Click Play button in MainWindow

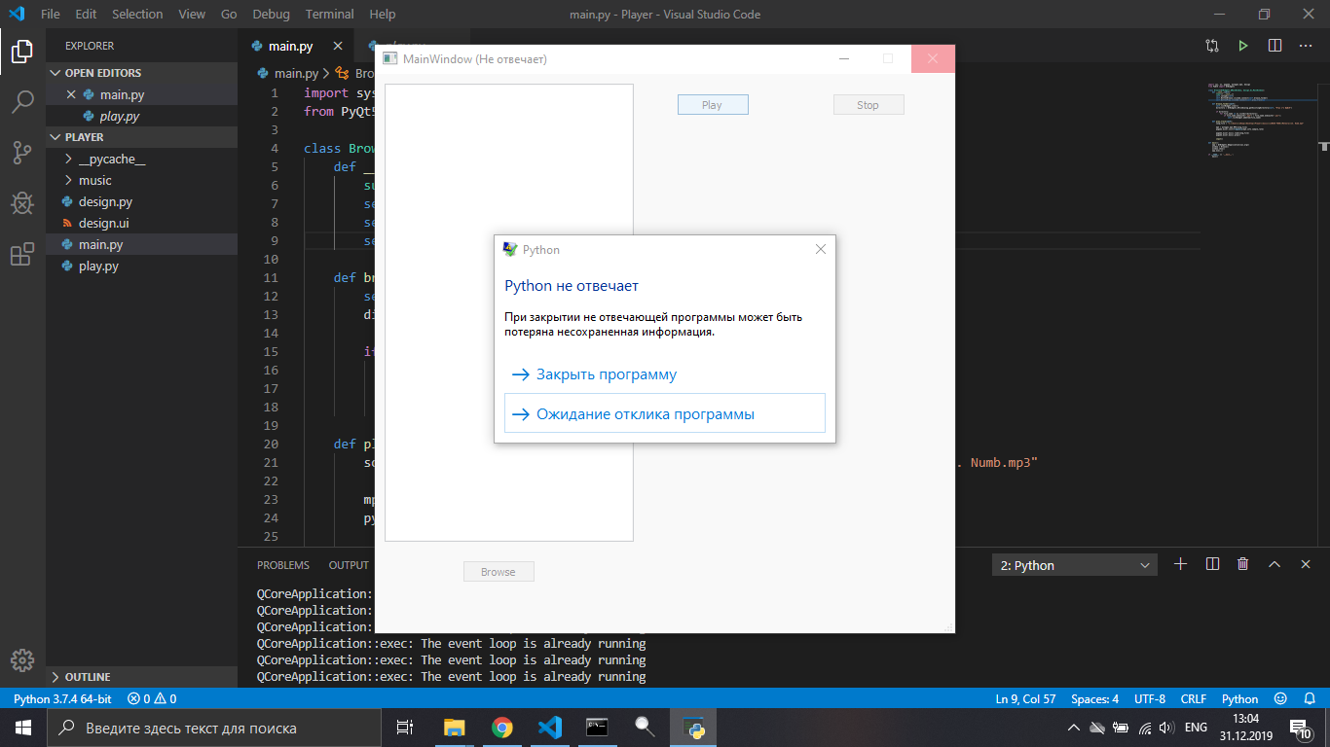(x=713, y=105)
